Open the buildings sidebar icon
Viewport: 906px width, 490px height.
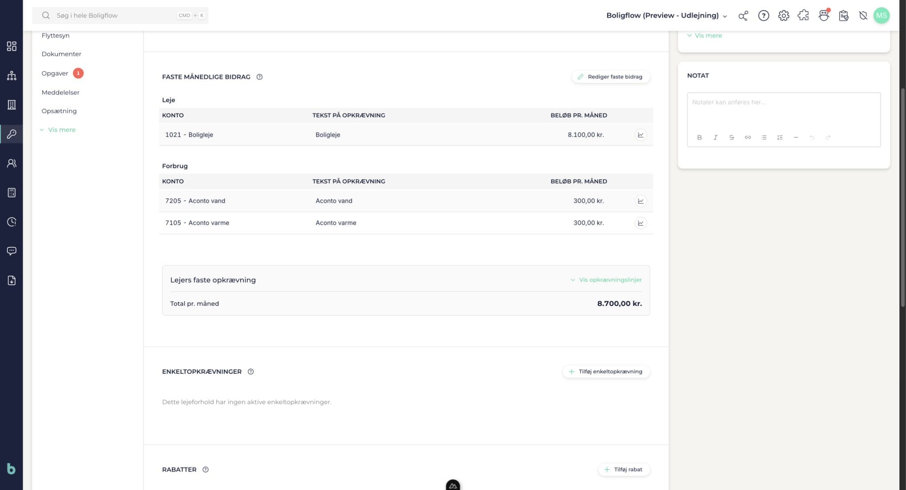pyautogui.click(x=12, y=105)
